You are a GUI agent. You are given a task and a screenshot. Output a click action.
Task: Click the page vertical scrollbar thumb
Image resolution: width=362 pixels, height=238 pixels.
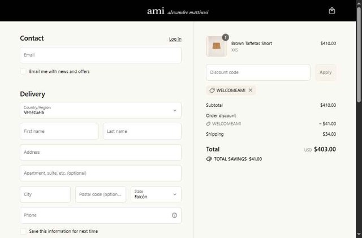tap(359, 54)
